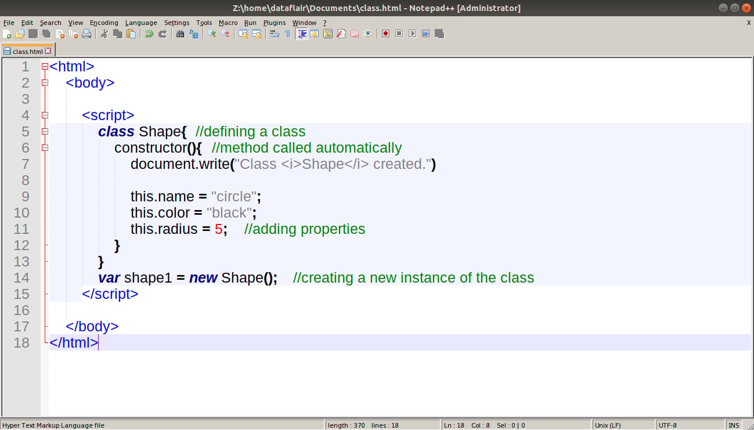Collapse the constructor fold on line 6
Screen dimensions: 754x430
[45, 148]
